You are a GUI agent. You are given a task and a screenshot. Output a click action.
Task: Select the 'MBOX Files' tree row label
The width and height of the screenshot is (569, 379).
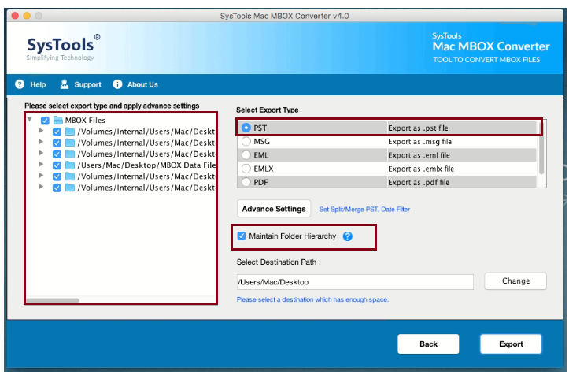point(85,121)
